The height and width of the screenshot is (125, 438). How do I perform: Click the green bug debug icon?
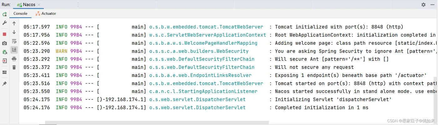pyautogui.click(x=4, y=52)
